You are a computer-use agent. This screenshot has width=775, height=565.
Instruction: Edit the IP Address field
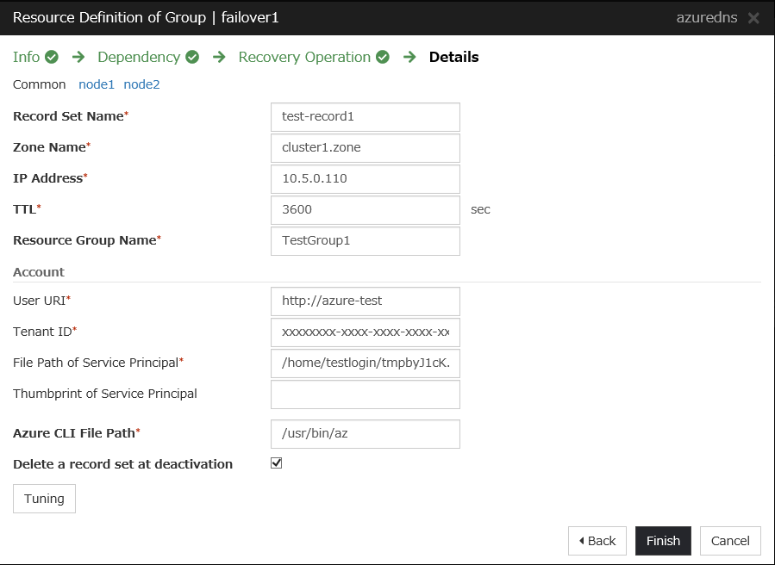point(365,179)
